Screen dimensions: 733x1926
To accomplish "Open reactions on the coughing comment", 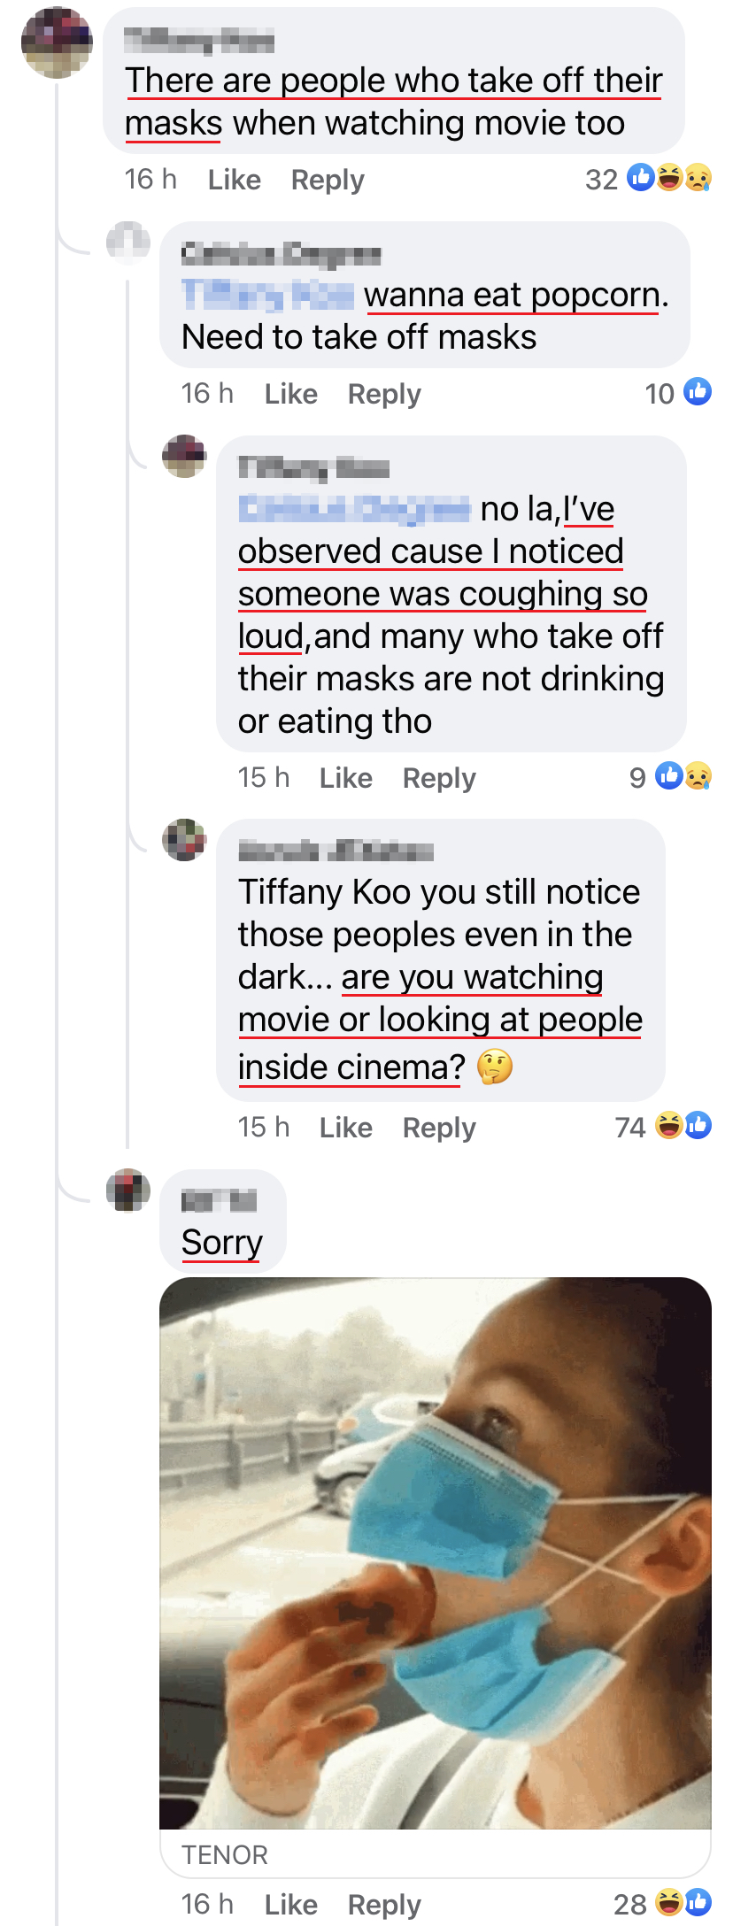I will (x=670, y=777).
